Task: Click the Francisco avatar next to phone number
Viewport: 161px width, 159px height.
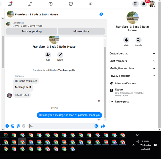Action: (9, 95)
